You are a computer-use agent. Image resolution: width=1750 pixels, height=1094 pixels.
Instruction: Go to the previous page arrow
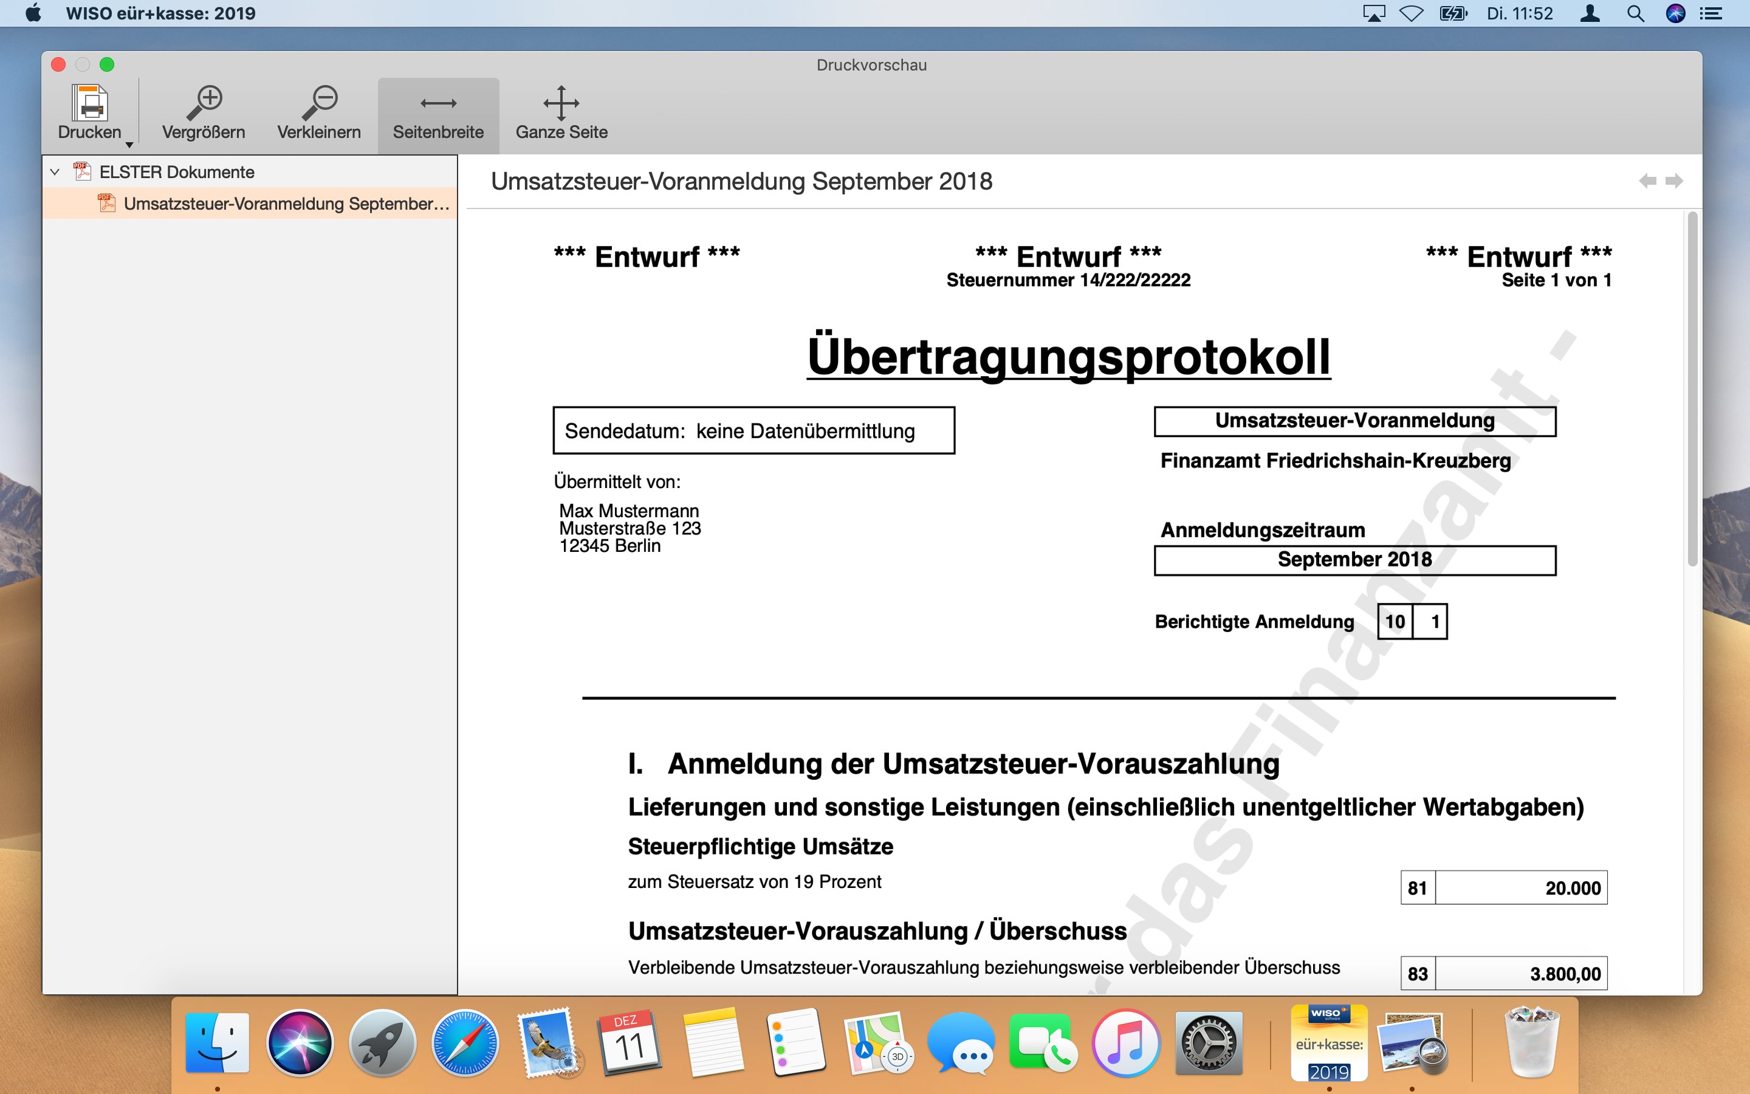(x=1647, y=181)
